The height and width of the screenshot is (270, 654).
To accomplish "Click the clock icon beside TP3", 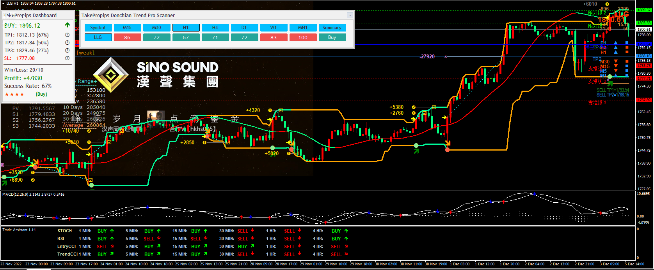I will pyautogui.click(x=67, y=50).
